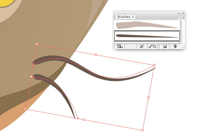Select the lower short brown stroke
This screenshot has height=140, width=203.
(61, 90)
